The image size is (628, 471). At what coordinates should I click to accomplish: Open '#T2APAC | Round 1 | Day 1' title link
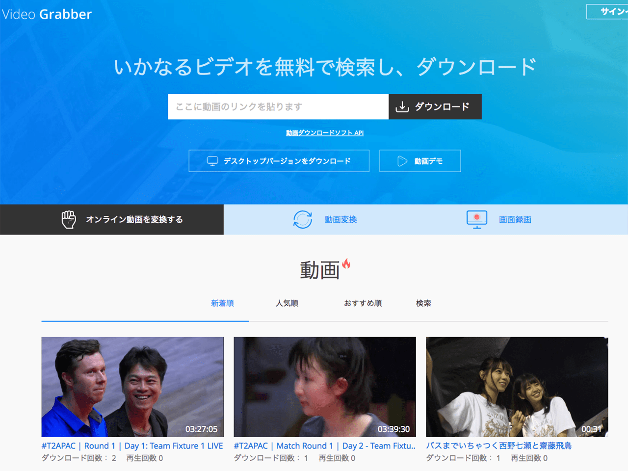pos(132,446)
